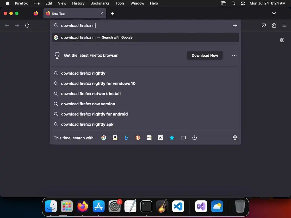Open Launchpad from the Dock
Viewport: 291px width, 218px height.
click(x=67, y=206)
